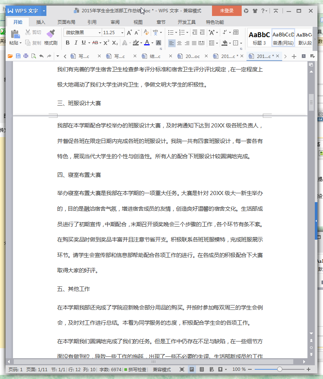Insert a table from ribbon
The height and width of the screenshot is (379, 323).
(x=236, y=32)
